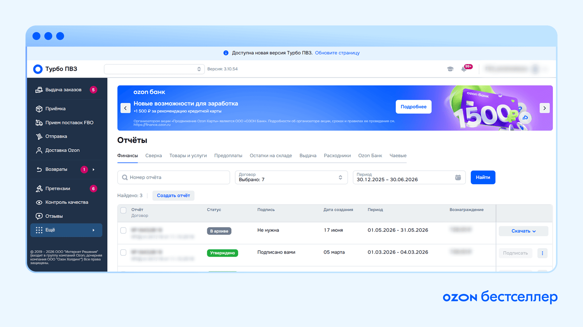The width and height of the screenshot is (583, 327).
Task: Click the Найти search button
Action: click(483, 177)
